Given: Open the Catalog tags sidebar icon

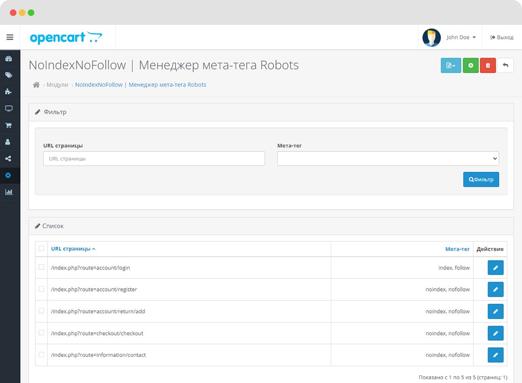Looking at the screenshot, I should pos(8,75).
